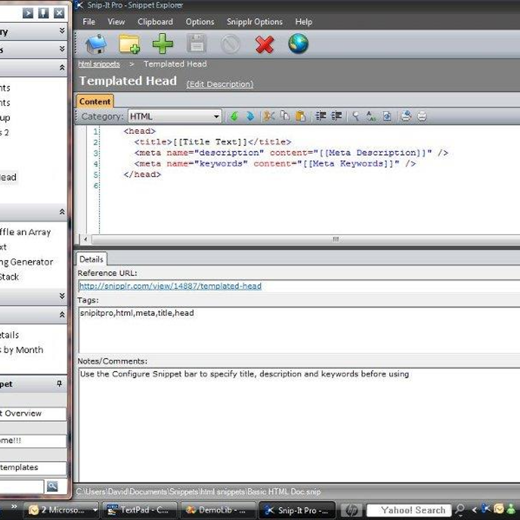Click inside the Notes/Comments text area

tap(299, 424)
